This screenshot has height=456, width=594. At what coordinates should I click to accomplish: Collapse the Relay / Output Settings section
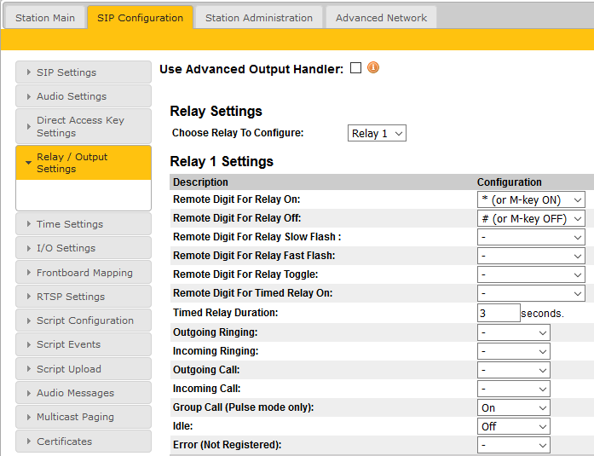[83, 163]
